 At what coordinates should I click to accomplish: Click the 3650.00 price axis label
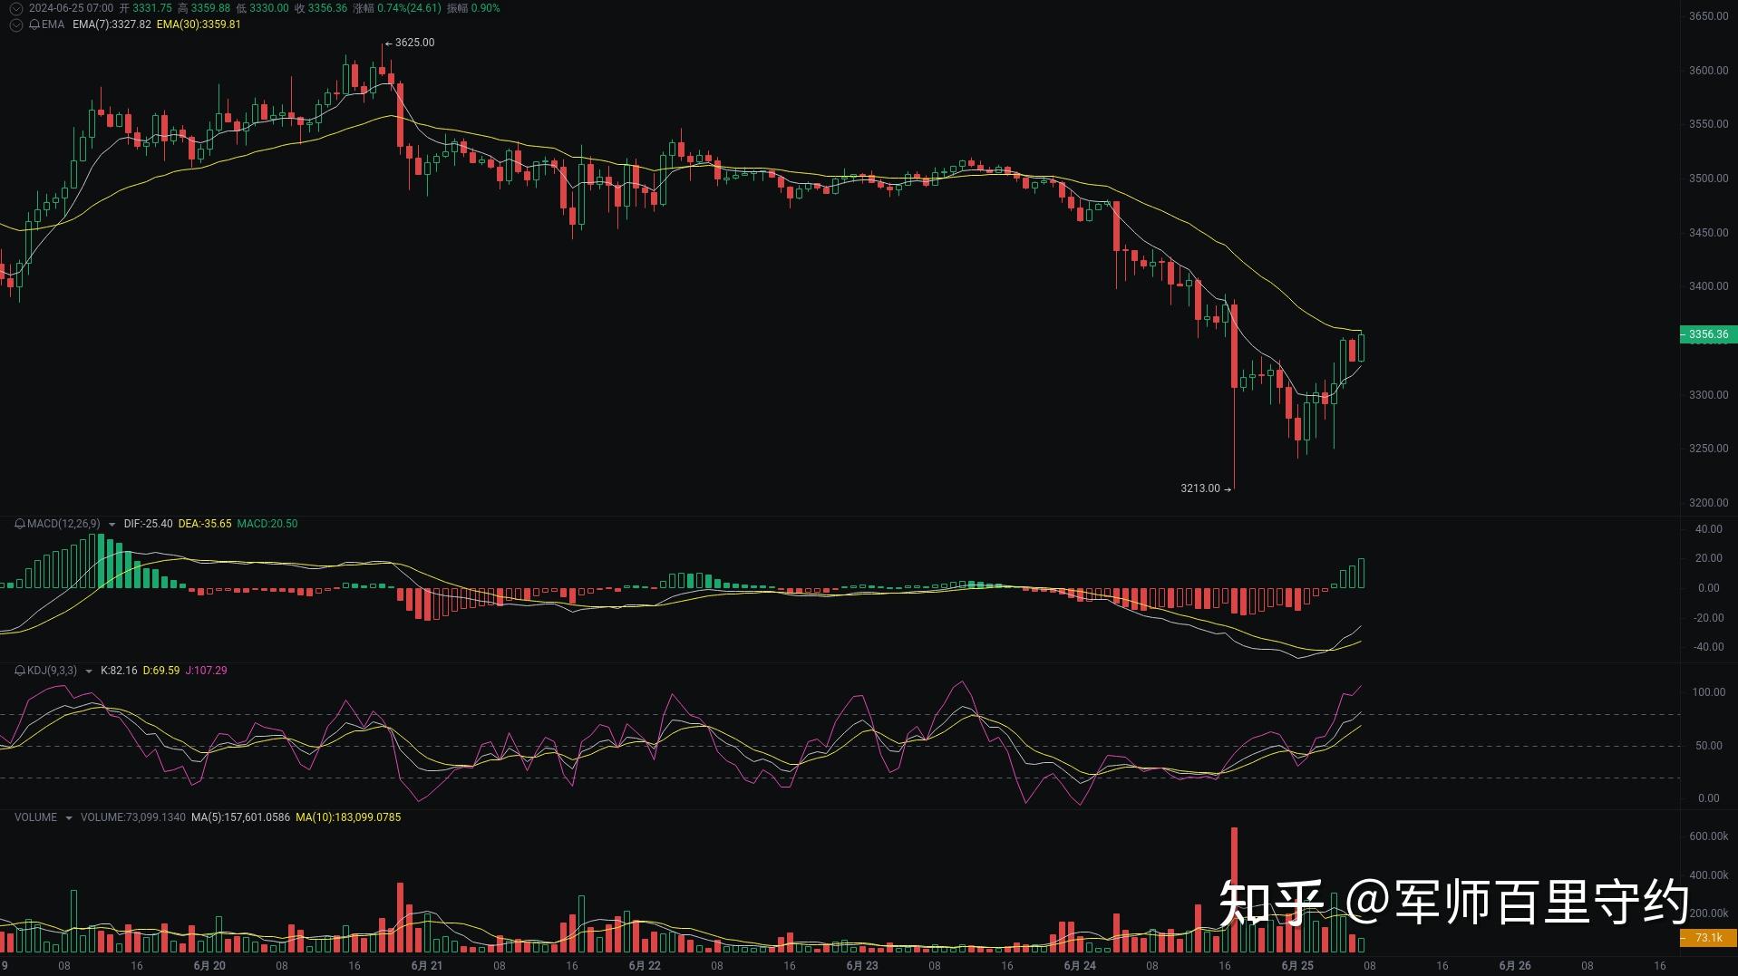[1708, 16]
